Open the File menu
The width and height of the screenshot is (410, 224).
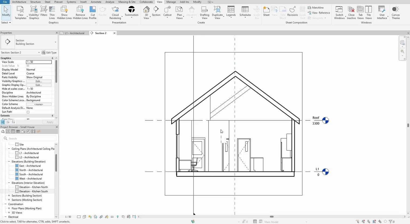5,2
